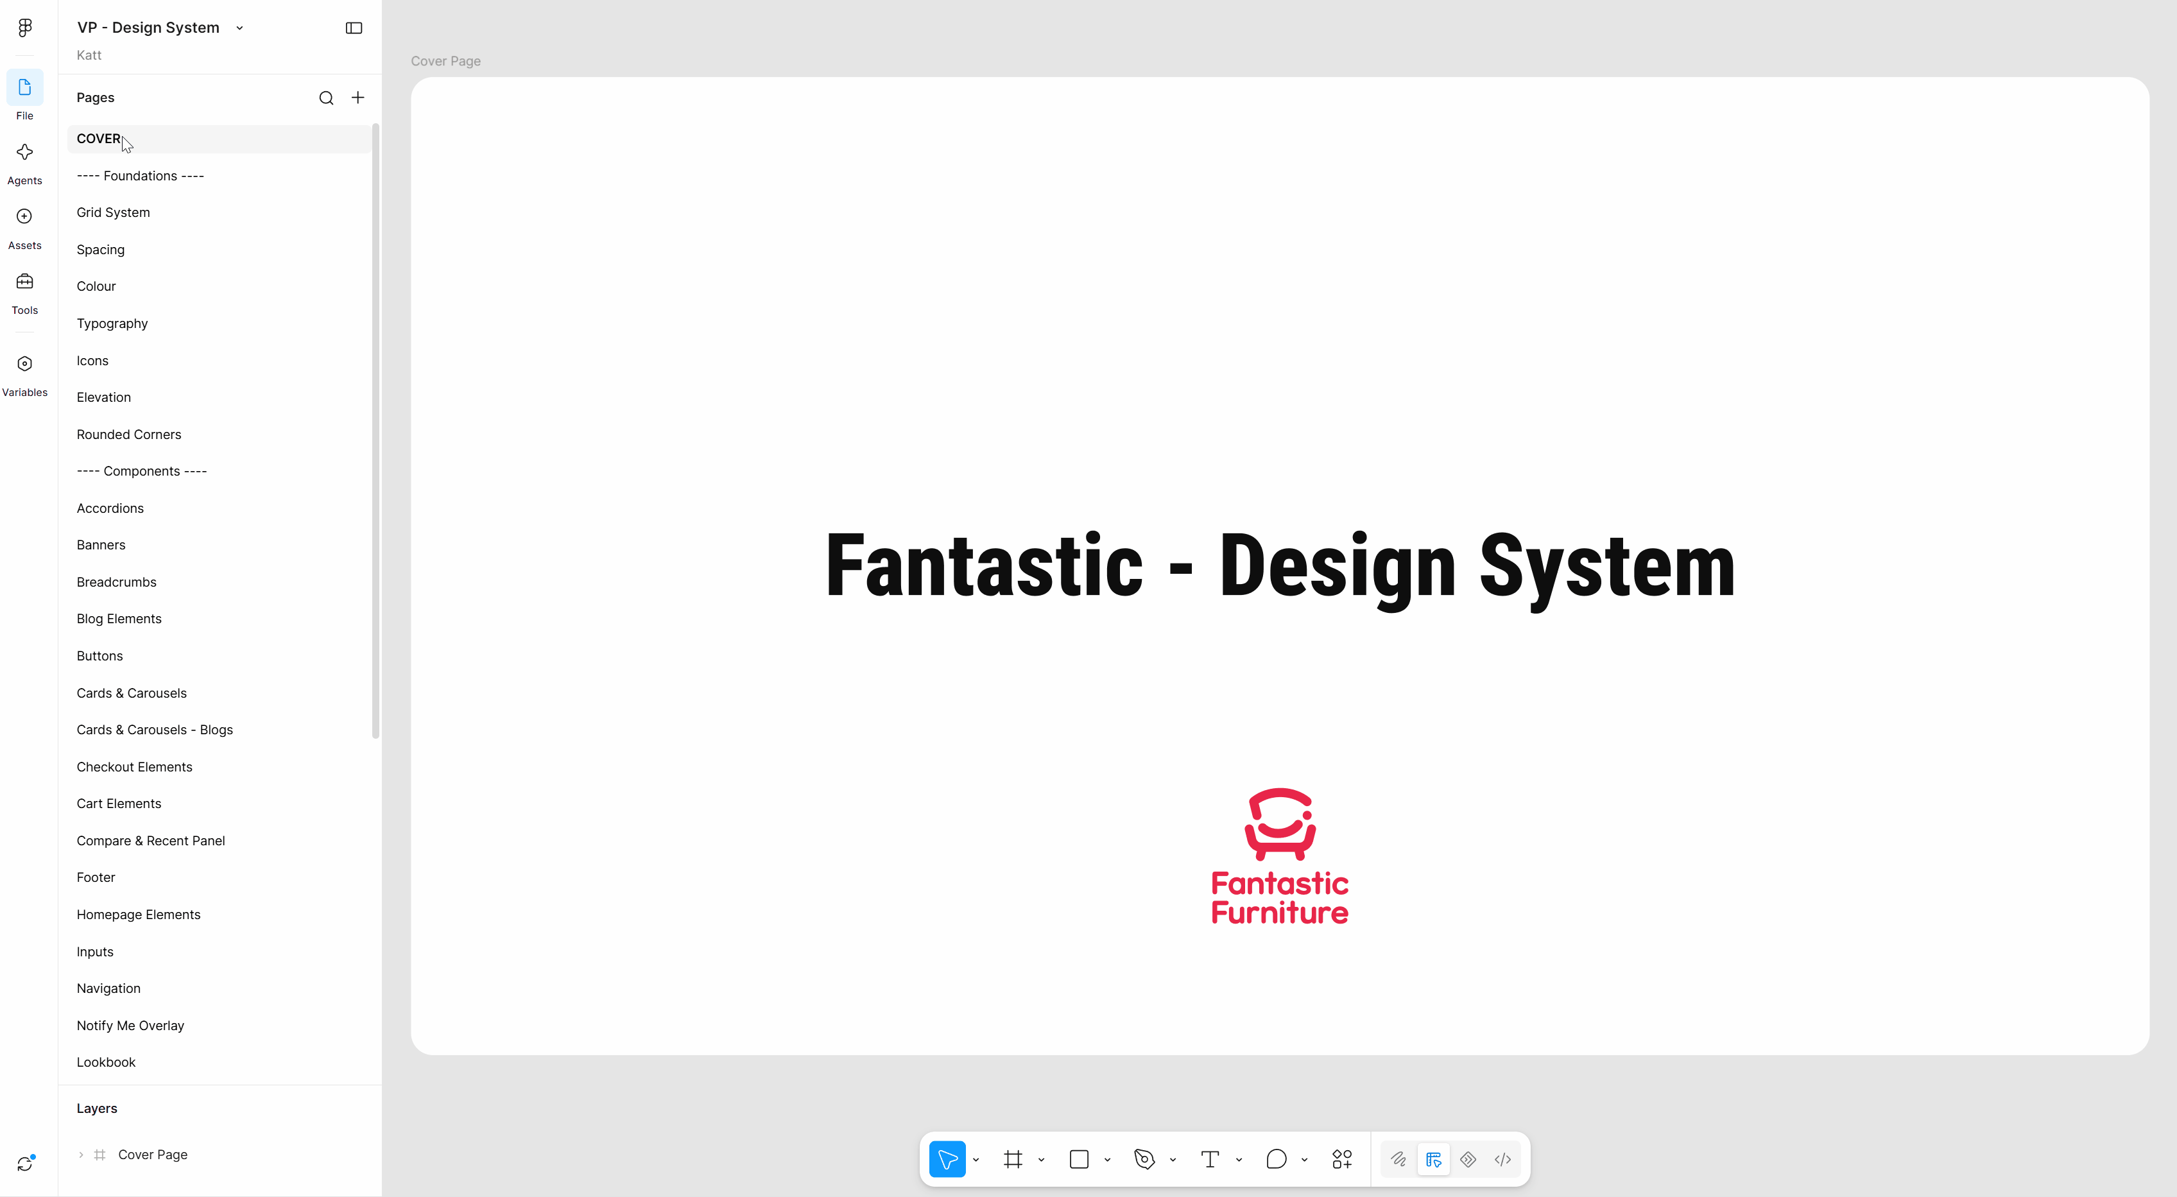
Task: Open the Footer page
Action: 219,877
